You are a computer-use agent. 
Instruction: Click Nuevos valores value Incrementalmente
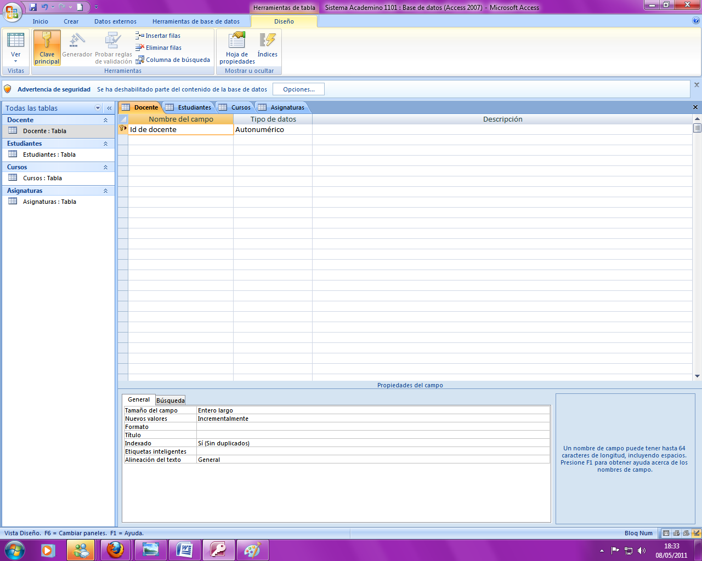[x=373, y=419]
